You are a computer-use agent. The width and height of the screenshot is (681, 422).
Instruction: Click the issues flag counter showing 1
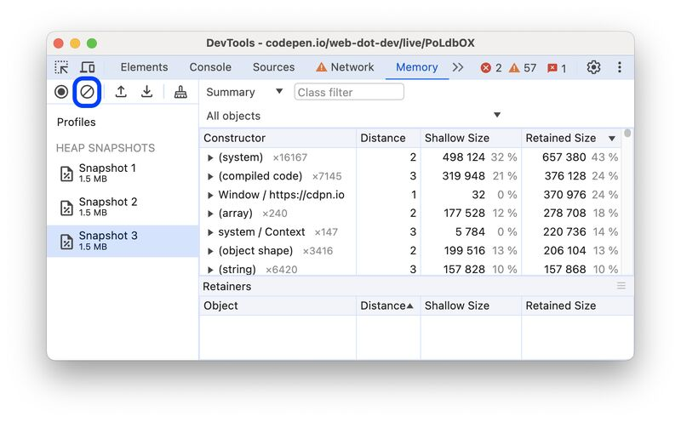557,68
